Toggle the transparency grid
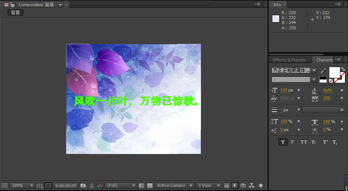This screenshot has width=348, height=191. (150, 186)
